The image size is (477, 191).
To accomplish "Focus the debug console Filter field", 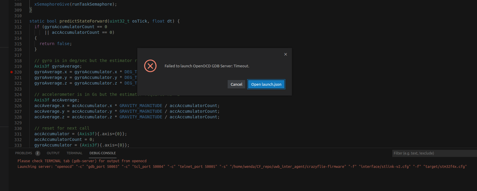I will pos(434,153).
